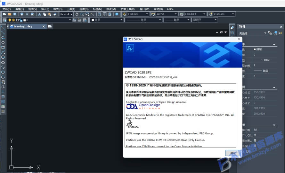Click the blue Help icon in toolbar
This screenshot has width=285, height=173.
click(x=117, y=14)
